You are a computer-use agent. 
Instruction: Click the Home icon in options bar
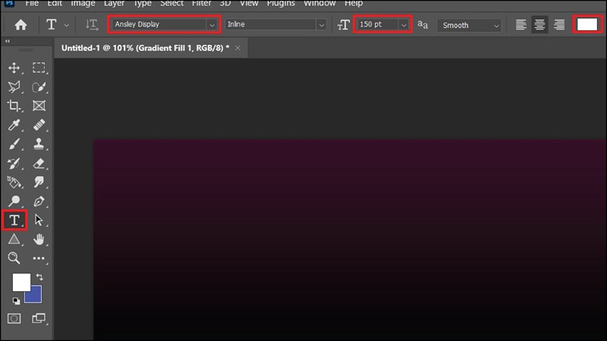click(x=21, y=25)
